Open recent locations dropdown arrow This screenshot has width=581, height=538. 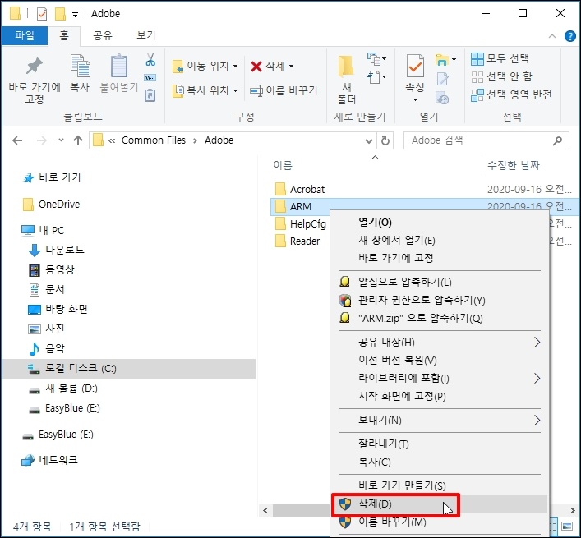click(x=61, y=140)
